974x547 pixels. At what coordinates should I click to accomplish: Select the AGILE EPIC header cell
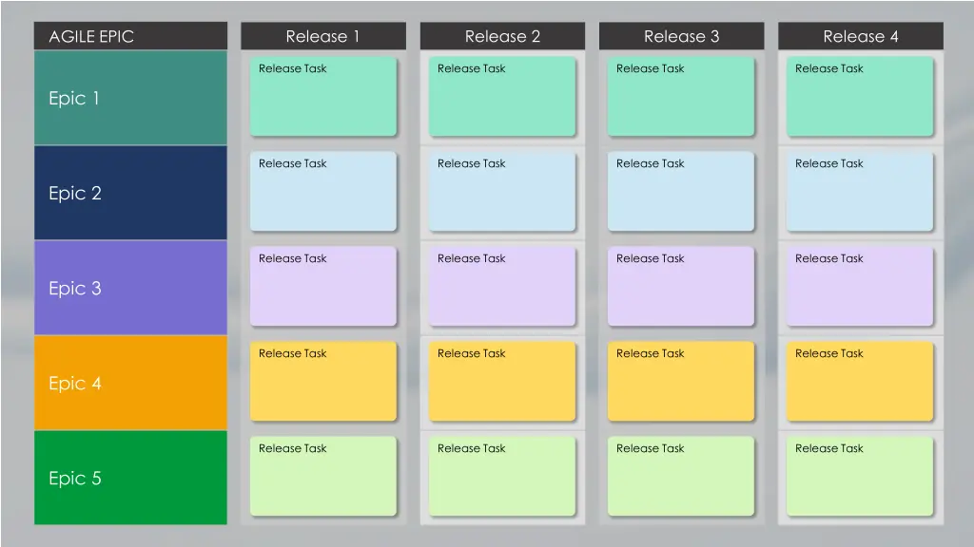pos(130,36)
